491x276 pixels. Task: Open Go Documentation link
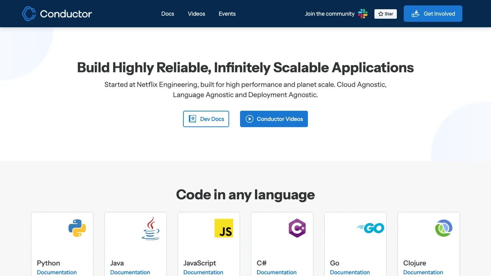[x=350, y=273]
